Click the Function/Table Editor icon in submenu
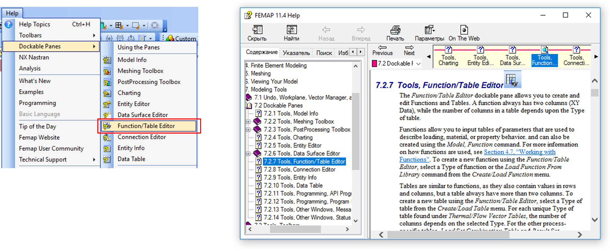This screenshot has width=610, height=251. [107, 126]
